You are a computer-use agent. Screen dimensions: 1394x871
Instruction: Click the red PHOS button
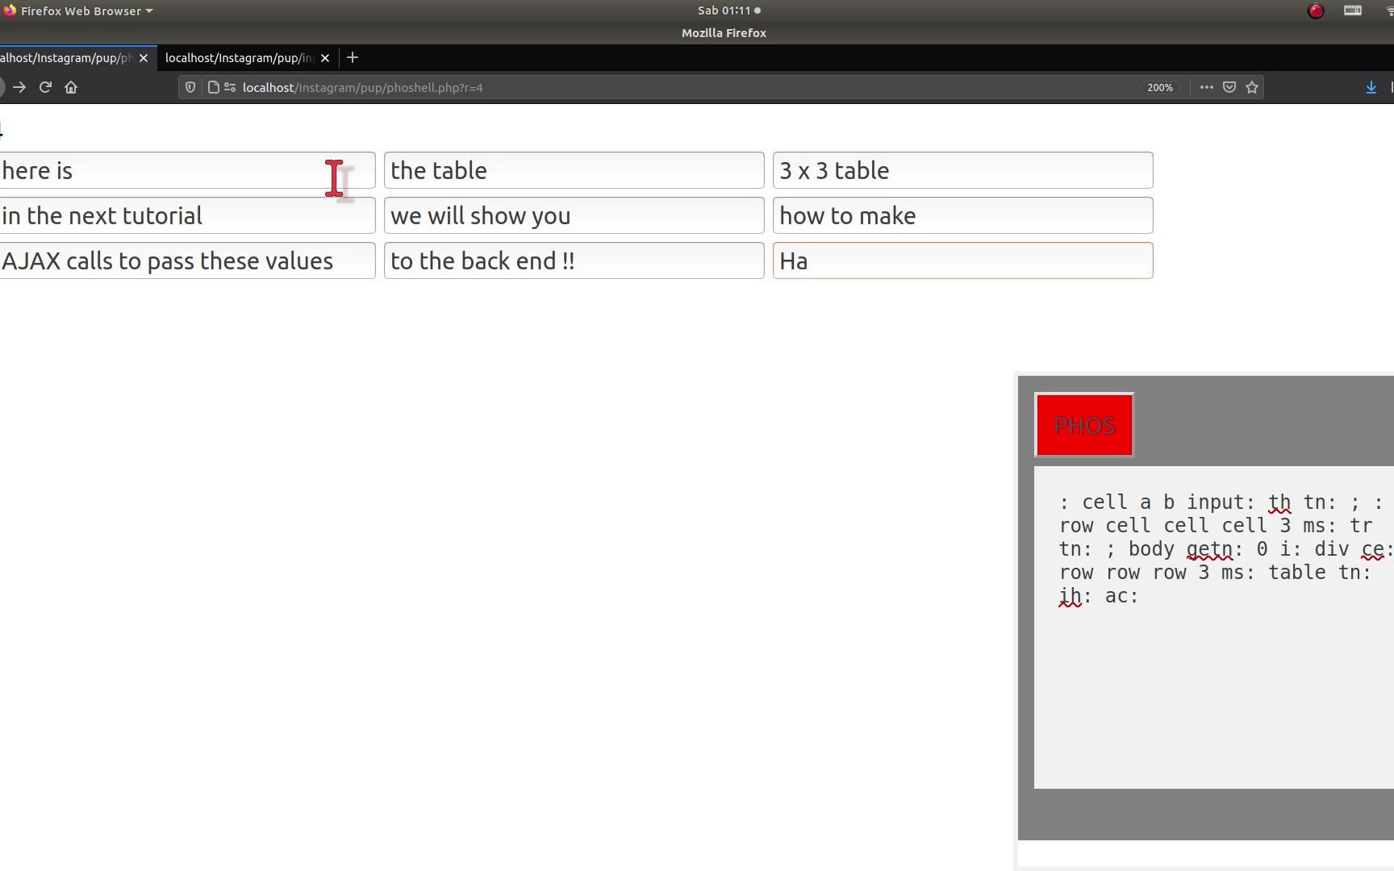pos(1085,425)
